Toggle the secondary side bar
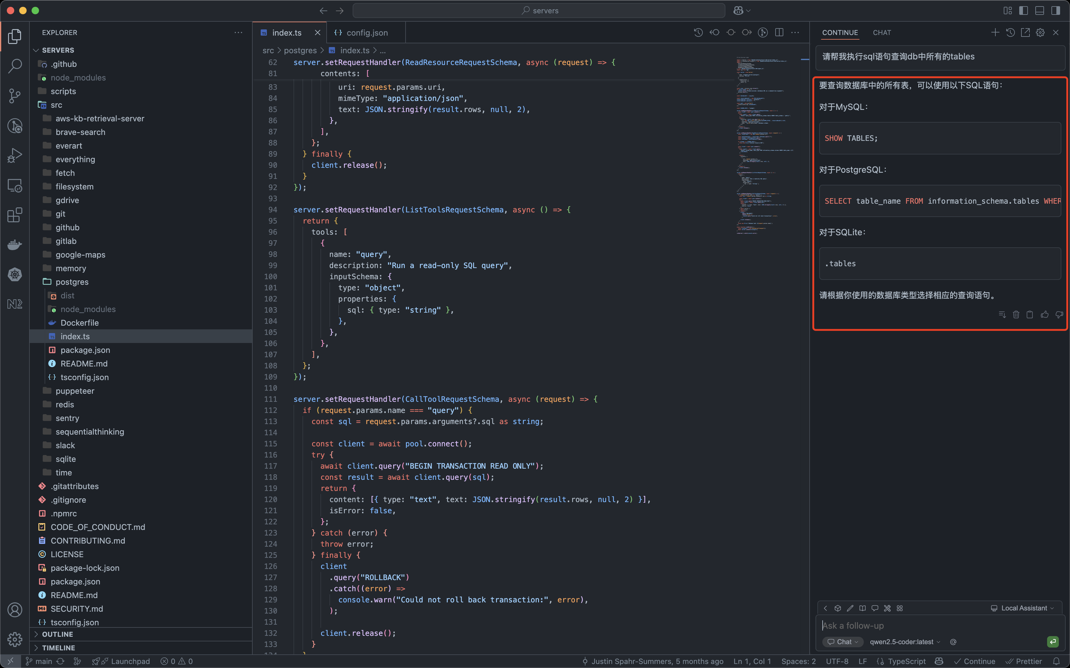Viewport: 1070px width, 668px height. (x=1055, y=11)
